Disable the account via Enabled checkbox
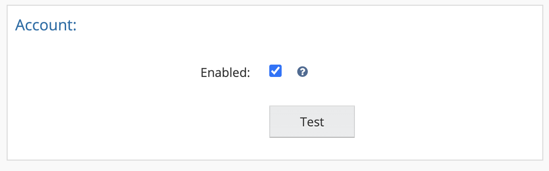 275,71
